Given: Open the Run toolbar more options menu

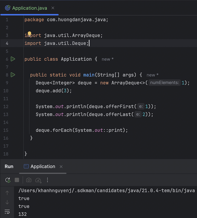Looking at the screenshot, I should pyautogui.click(x=47, y=180).
